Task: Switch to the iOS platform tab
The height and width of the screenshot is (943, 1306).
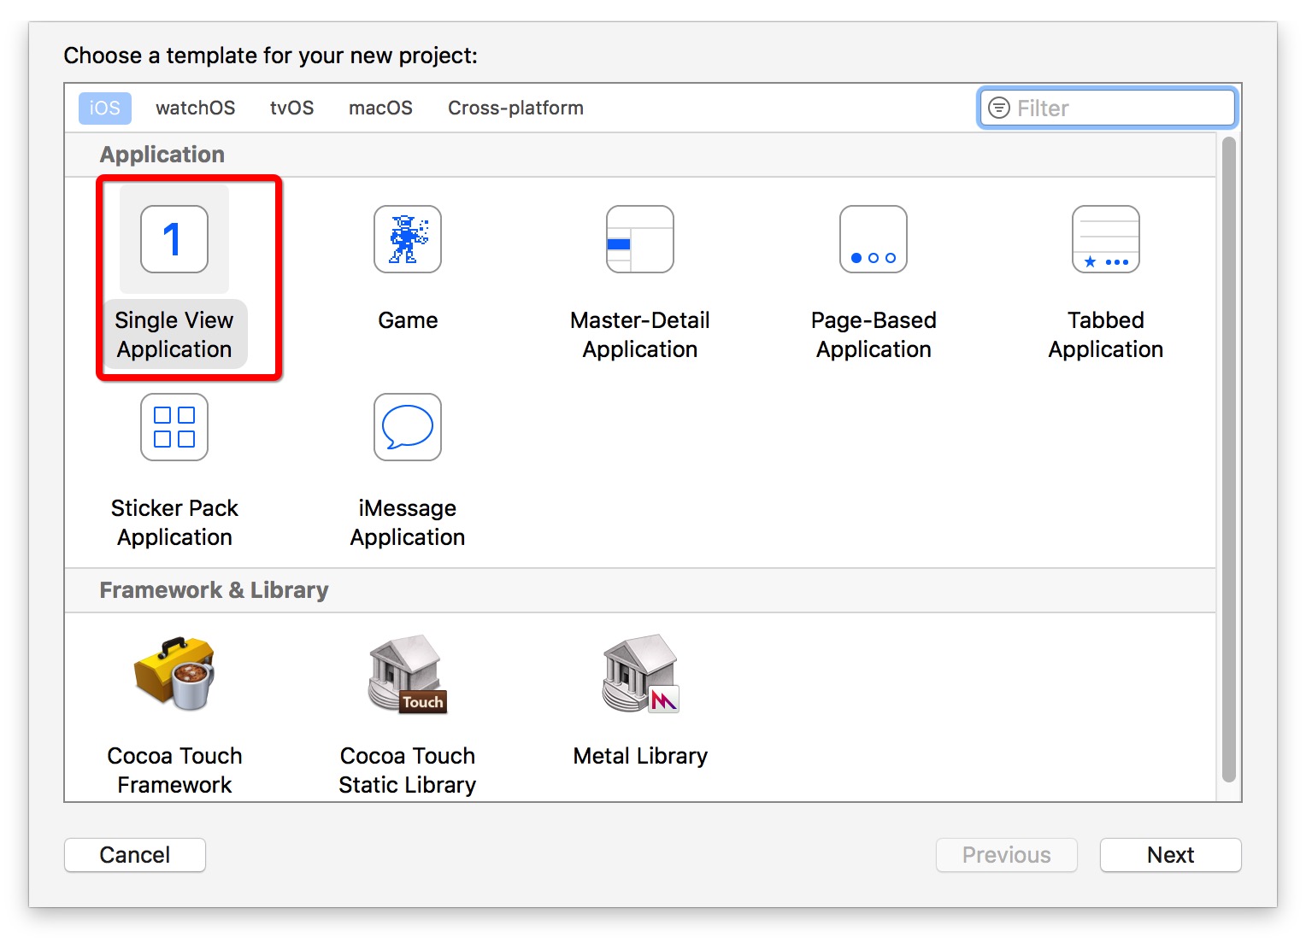Action: click(x=105, y=108)
